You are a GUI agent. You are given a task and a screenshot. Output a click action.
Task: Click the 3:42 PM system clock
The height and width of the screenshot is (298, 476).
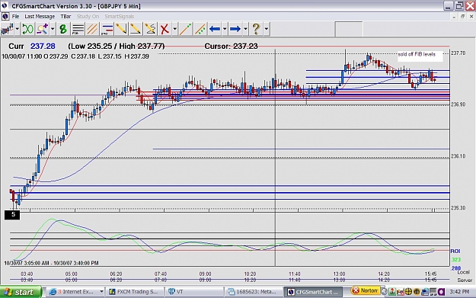(459, 292)
